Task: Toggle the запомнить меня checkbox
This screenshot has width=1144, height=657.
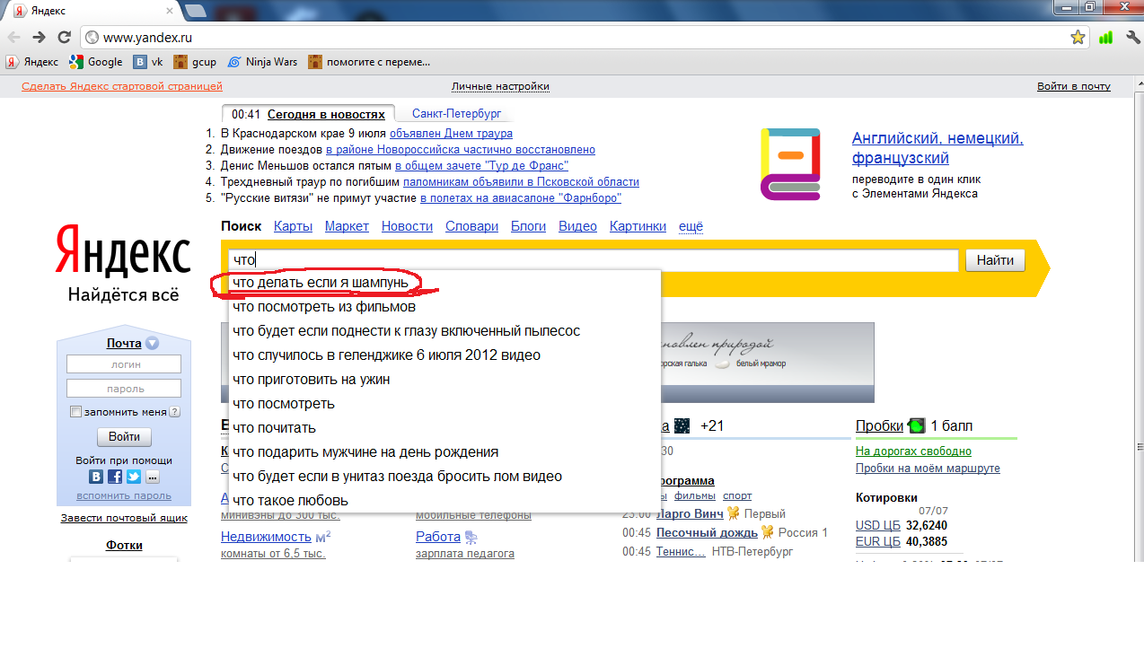Action: [x=76, y=412]
